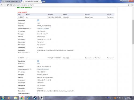Switch to the AMXBans Search tab
The height and width of the screenshot is (100, 134).
point(32,2)
